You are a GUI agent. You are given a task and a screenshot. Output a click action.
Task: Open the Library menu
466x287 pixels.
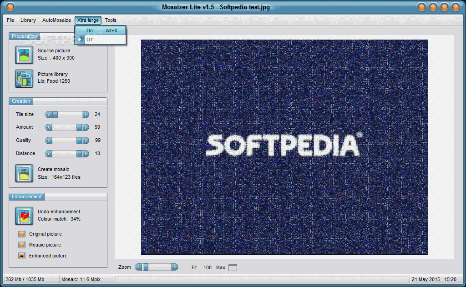pyautogui.click(x=28, y=20)
